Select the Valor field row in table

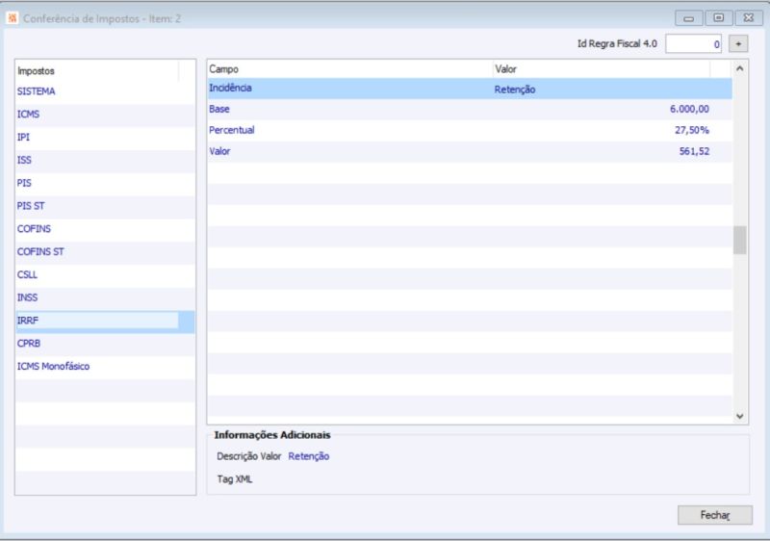470,152
